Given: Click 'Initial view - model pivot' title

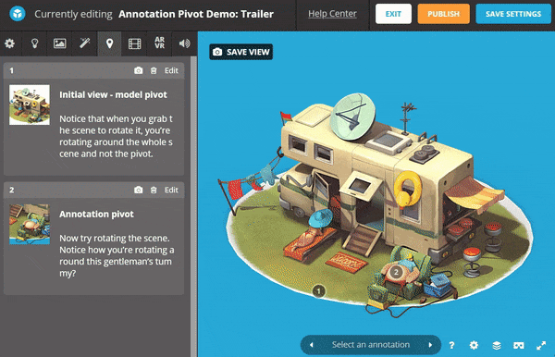Looking at the screenshot, I should point(113,95).
